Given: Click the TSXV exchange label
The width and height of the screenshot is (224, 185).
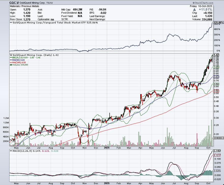Looking at the screenshot, I should pos(50,3).
